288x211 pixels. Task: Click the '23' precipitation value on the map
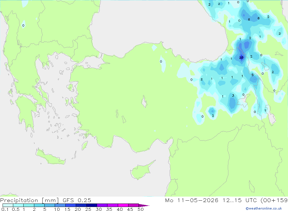click(241, 58)
